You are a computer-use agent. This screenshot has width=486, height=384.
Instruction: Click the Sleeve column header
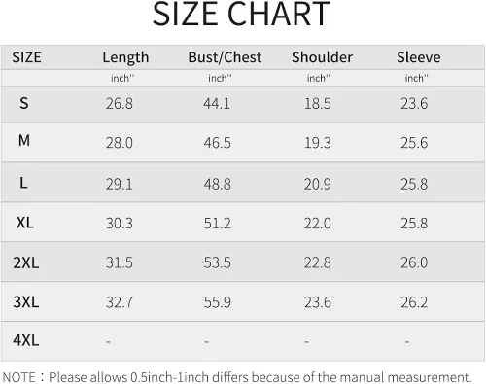[x=419, y=57]
